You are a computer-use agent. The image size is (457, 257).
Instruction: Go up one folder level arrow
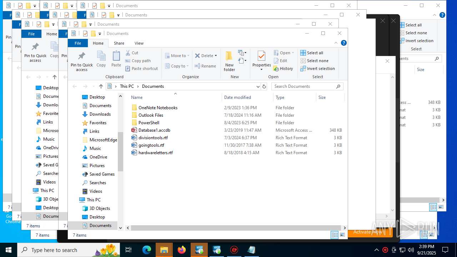101,86
